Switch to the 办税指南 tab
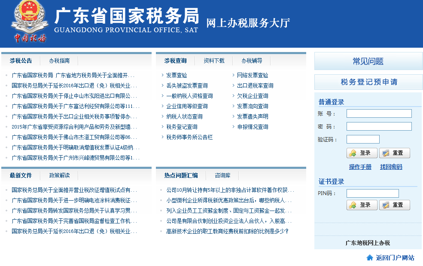This screenshot has height=266, width=423. pyautogui.click(x=59, y=61)
